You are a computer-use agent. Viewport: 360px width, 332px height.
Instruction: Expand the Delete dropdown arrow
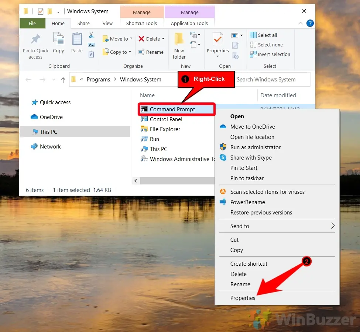pos(163,39)
